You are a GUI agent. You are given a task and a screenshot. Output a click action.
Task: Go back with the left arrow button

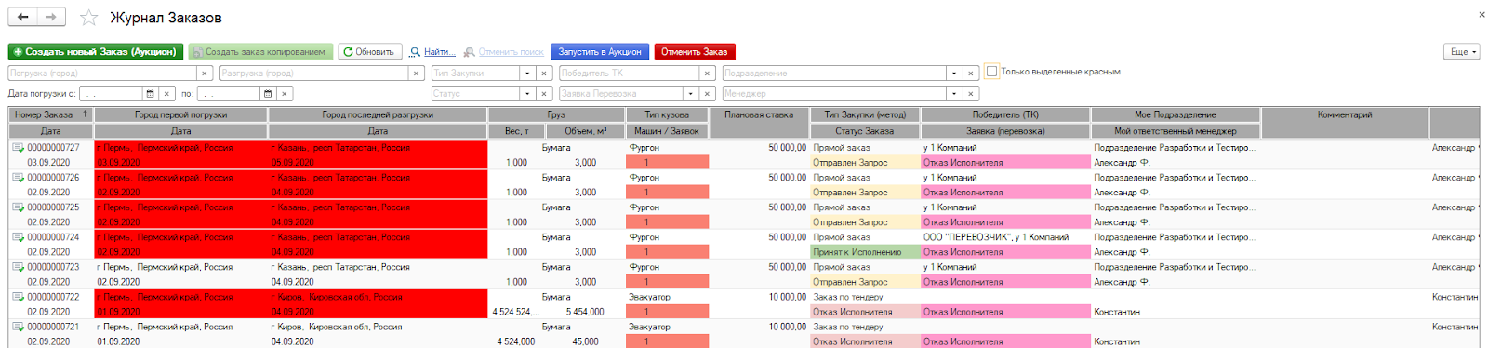pyautogui.click(x=23, y=17)
